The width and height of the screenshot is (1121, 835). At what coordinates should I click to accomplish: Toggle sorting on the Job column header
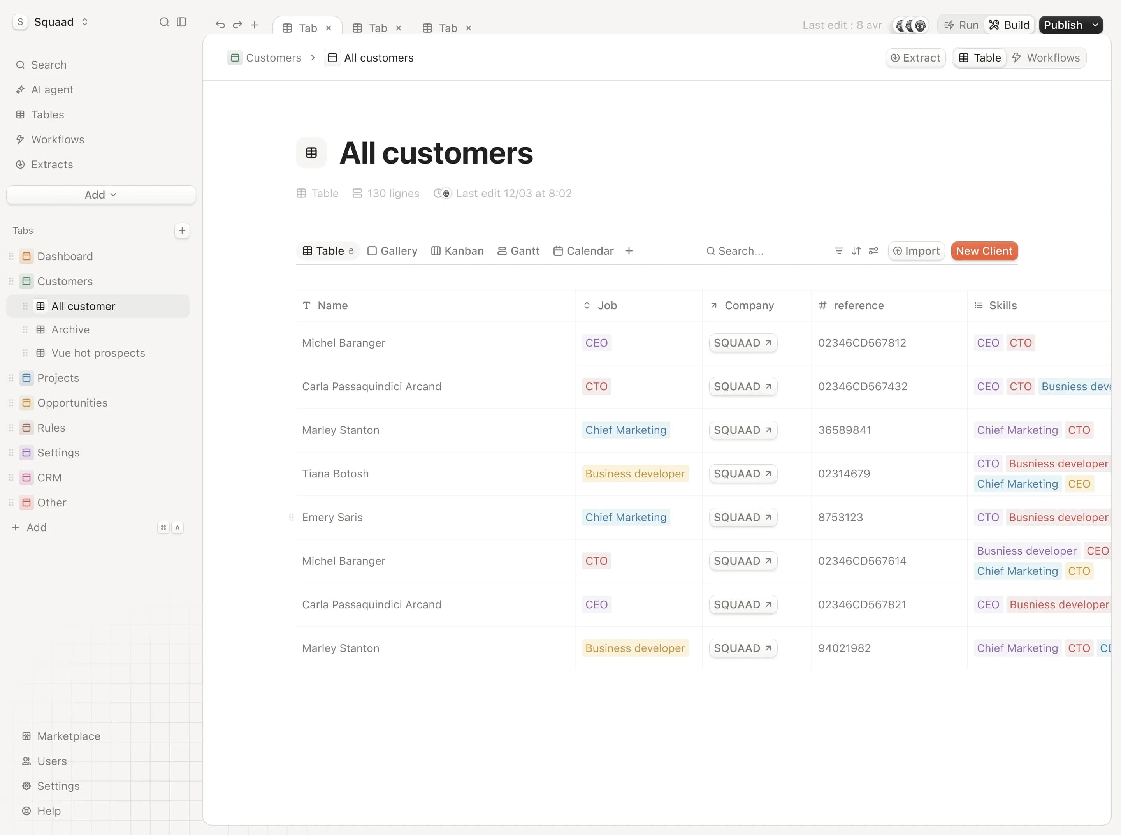pos(587,305)
